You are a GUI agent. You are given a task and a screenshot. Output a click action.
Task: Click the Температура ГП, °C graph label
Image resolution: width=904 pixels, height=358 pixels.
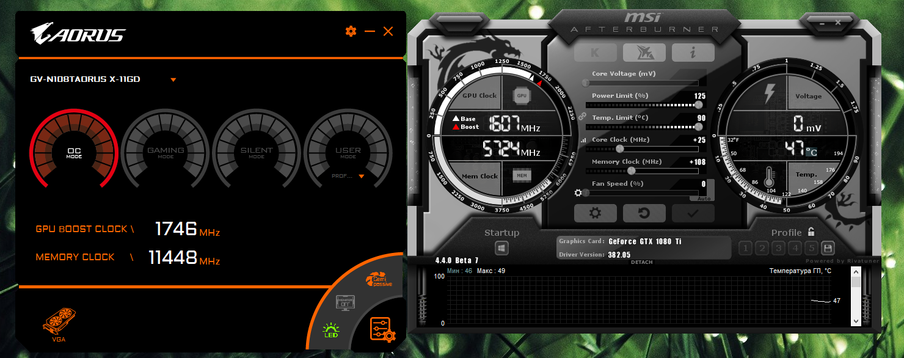tap(800, 271)
